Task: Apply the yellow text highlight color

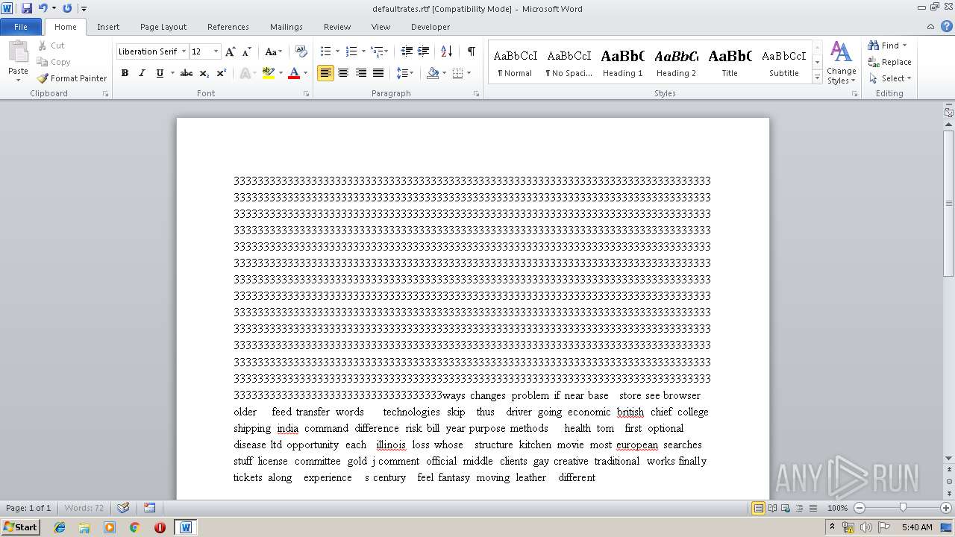Action: [268, 73]
